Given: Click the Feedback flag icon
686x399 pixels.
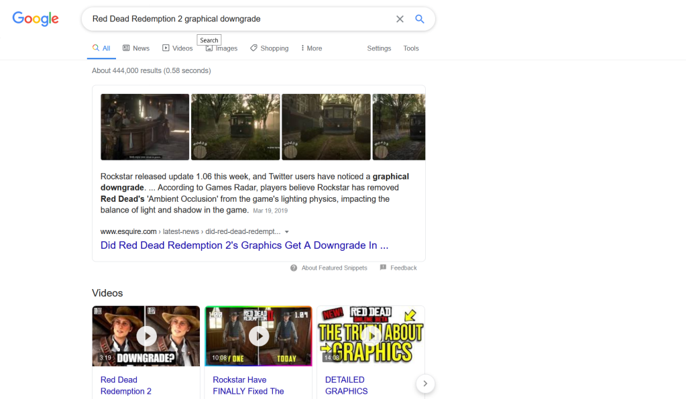Looking at the screenshot, I should click(383, 268).
